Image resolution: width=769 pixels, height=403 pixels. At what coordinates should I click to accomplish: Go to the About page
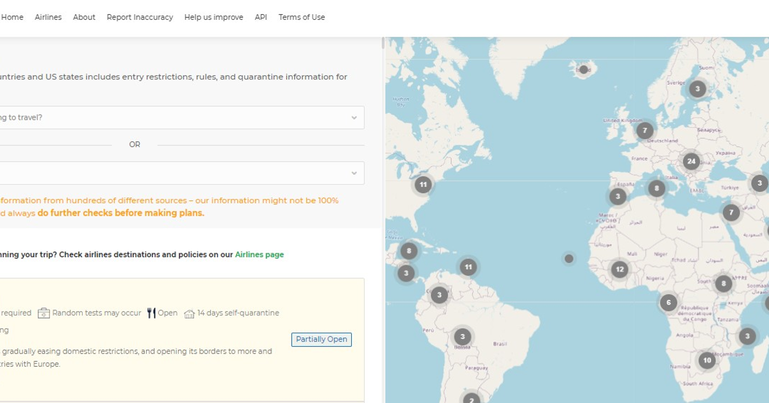pyautogui.click(x=84, y=17)
